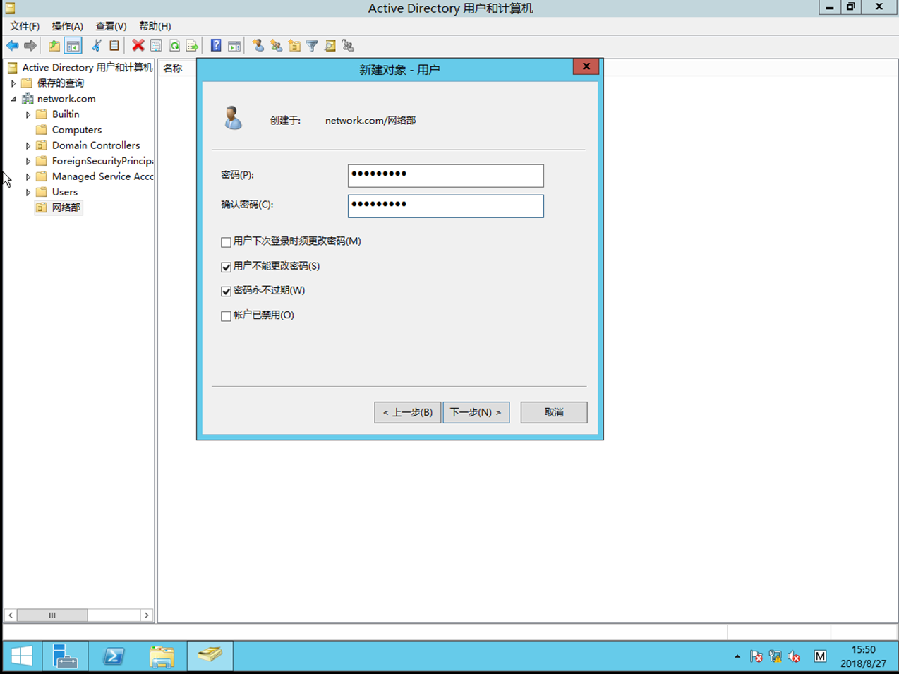Check 用户下次登录时须更改密码 checkbox
This screenshot has width=899, height=674.
226,242
